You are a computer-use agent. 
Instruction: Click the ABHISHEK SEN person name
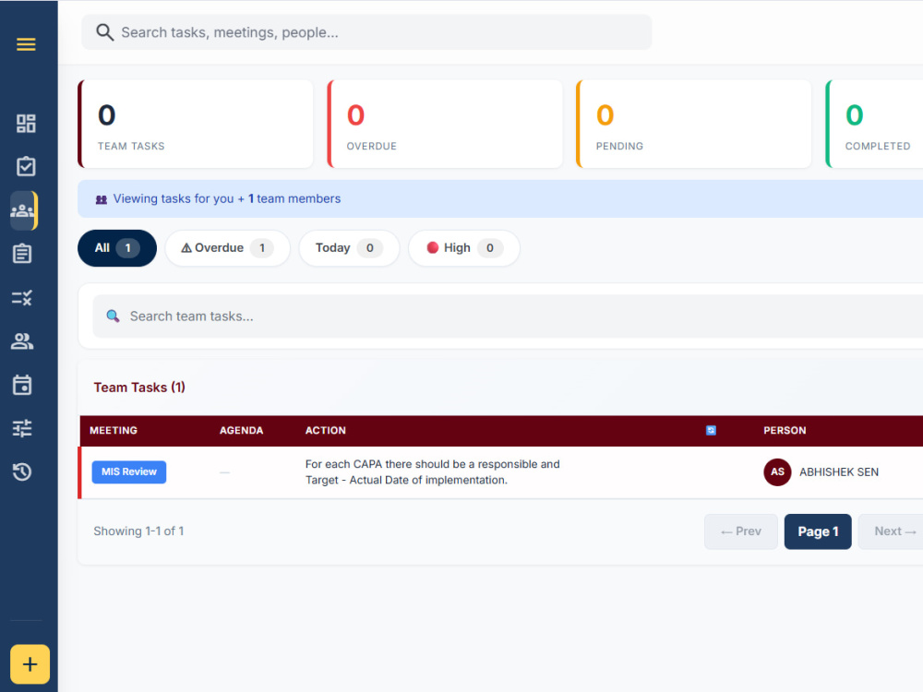[839, 471]
